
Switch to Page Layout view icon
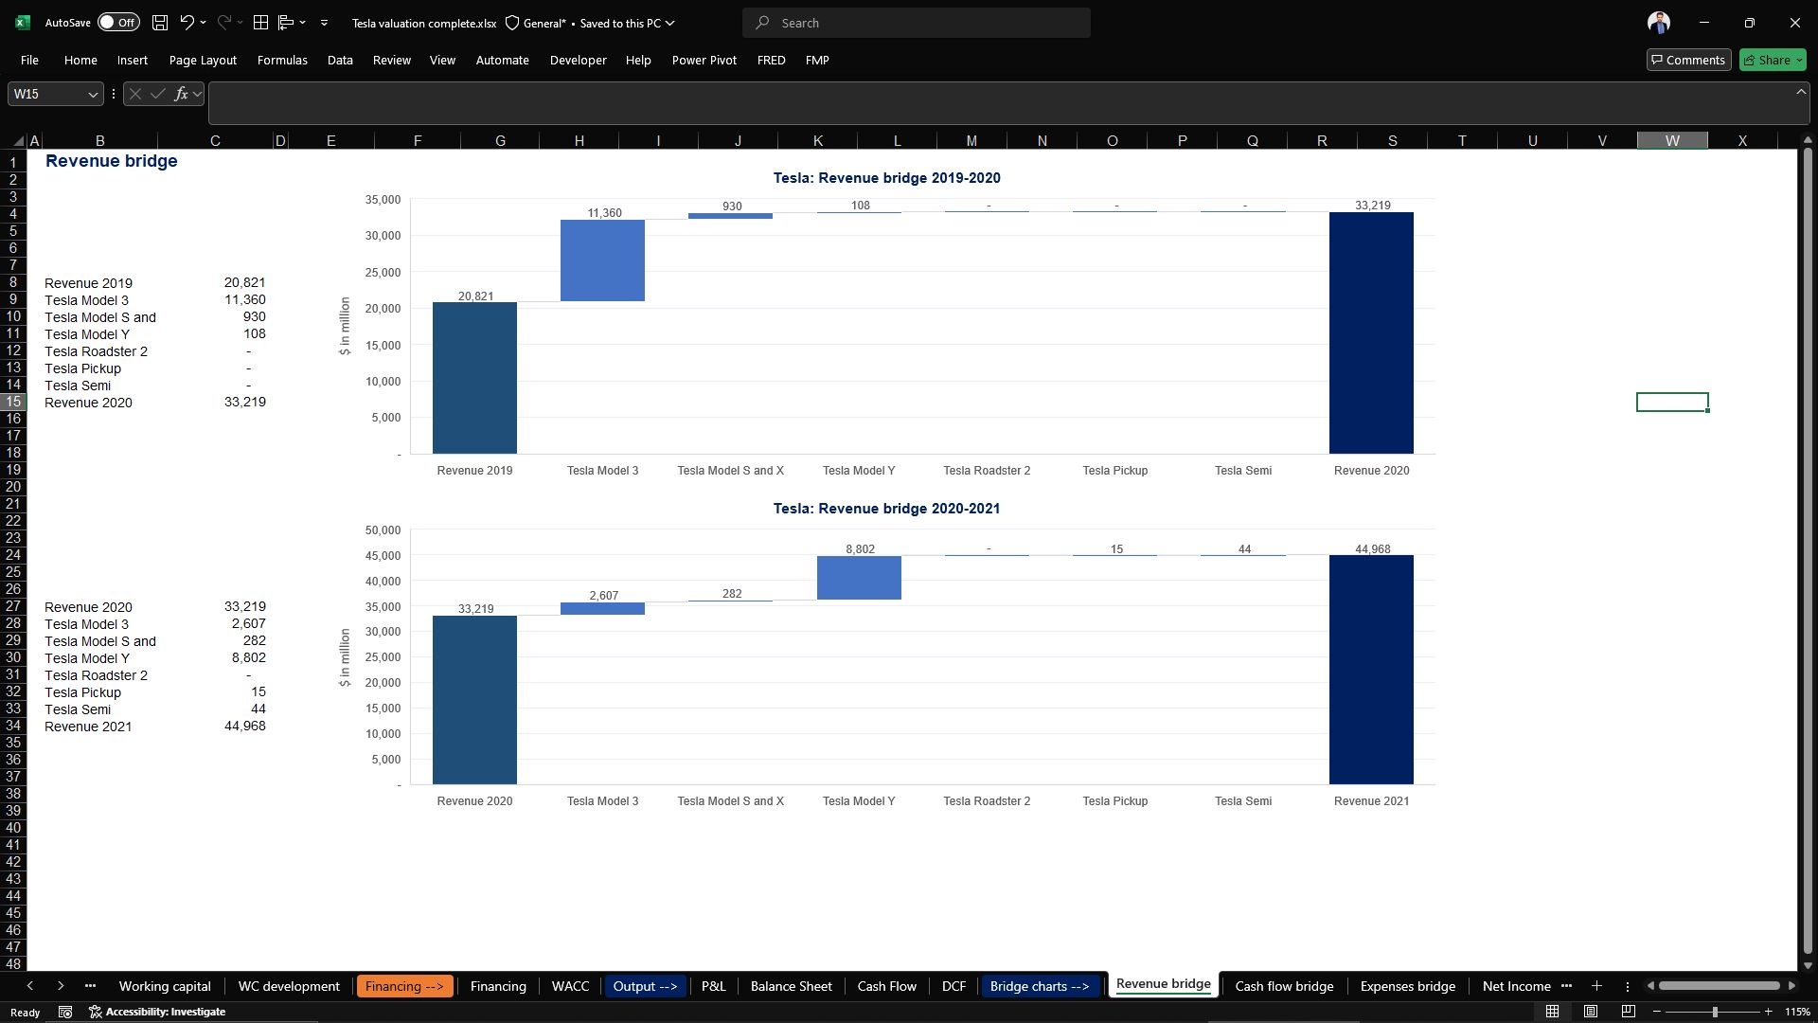(x=1591, y=1012)
